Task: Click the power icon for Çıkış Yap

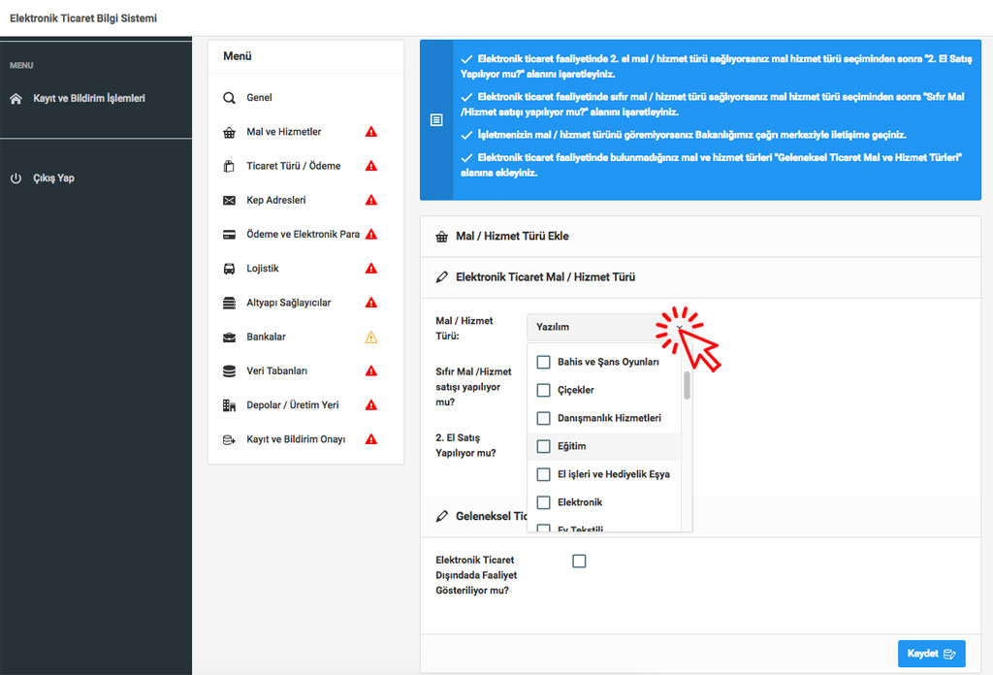Action: [16, 178]
